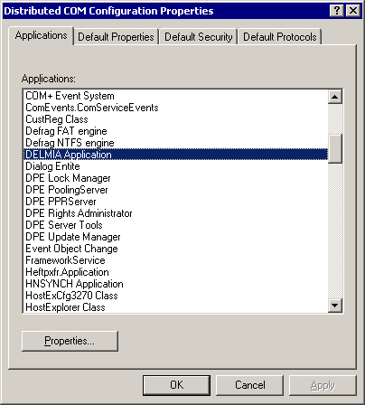Pick HostExplorer Class in the list
The image size is (365, 405).
pos(175,307)
